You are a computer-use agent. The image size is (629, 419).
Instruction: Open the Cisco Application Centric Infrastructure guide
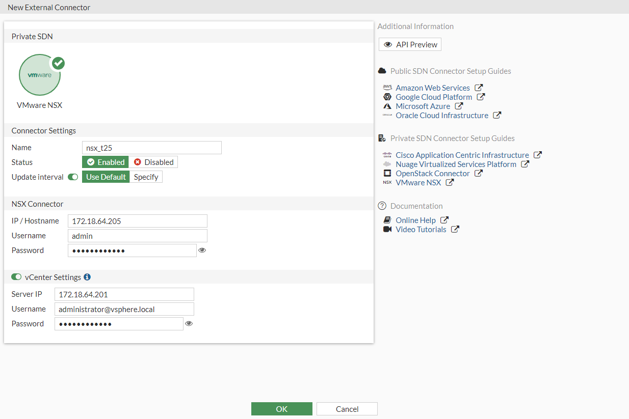click(462, 155)
